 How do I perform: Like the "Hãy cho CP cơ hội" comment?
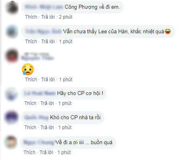pyautogui.click(x=30, y=103)
